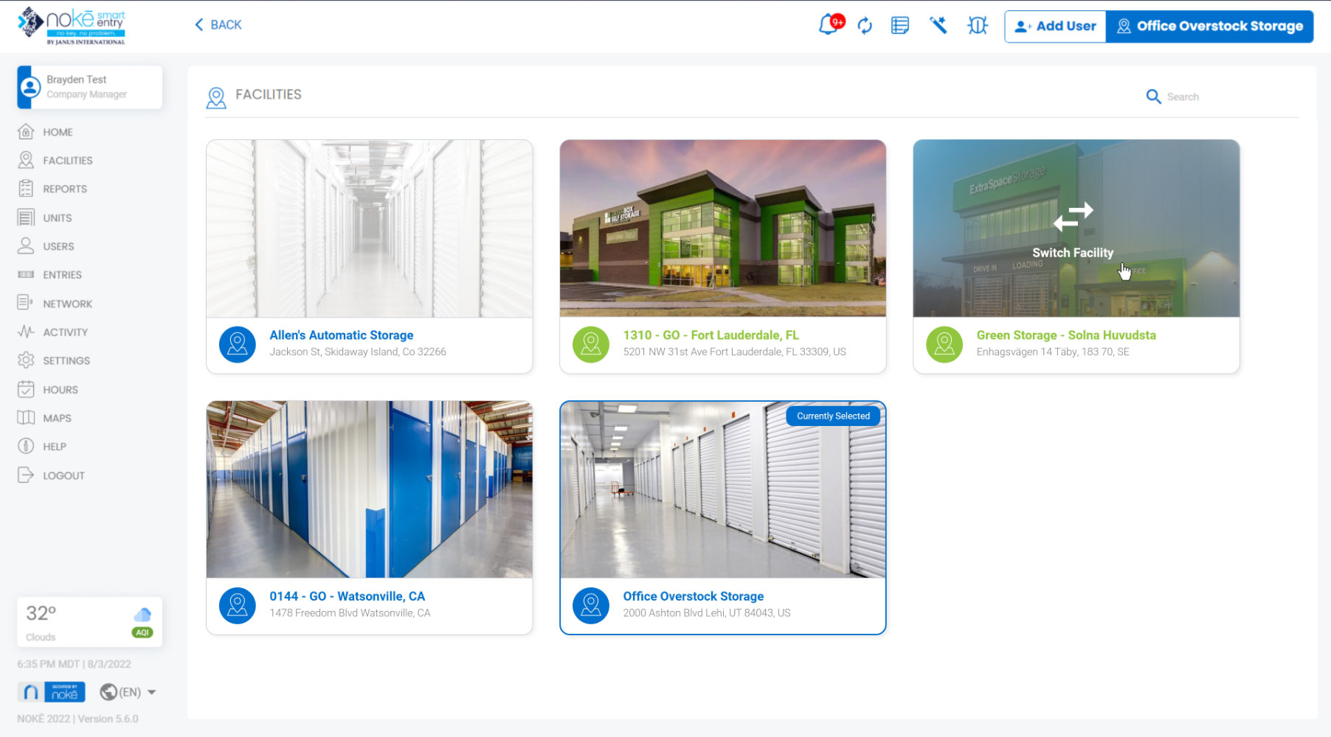Viewport: 1331px width, 737px height.
Task: Click address 1478 Freedom Blvd Watsonville, CA
Action: pyautogui.click(x=350, y=613)
